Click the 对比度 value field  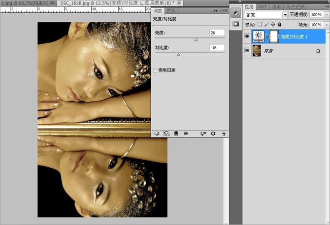(x=217, y=48)
